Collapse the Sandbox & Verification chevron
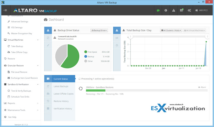Viewport: 214px width, 127px height. pyautogui.click(x=38, y=84)
